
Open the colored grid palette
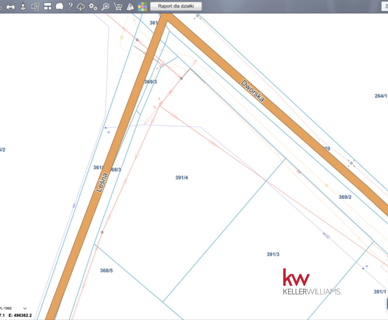[142, 6]
